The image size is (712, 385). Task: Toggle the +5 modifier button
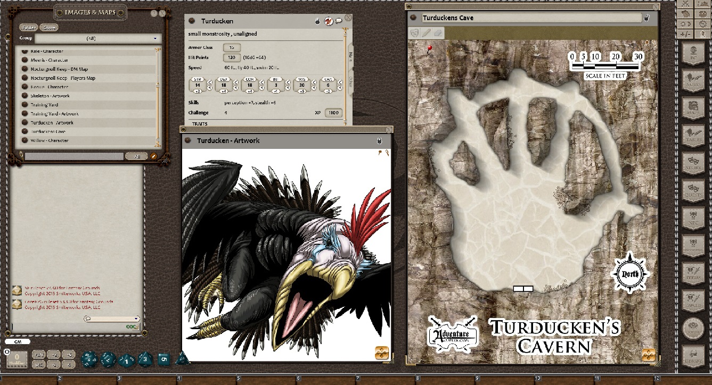(x=69, y=355)
